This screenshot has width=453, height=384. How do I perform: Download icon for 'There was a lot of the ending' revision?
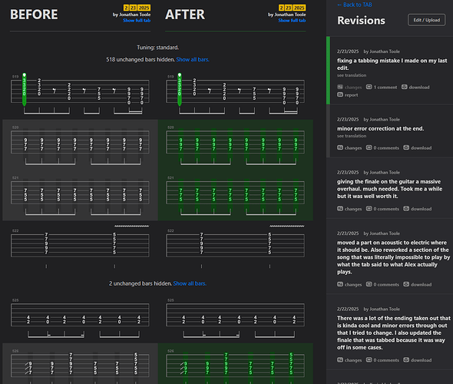click(x=406, y=360)
